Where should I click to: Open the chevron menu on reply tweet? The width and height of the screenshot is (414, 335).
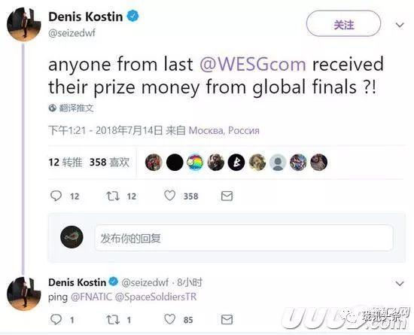click(x=400, y=284)
